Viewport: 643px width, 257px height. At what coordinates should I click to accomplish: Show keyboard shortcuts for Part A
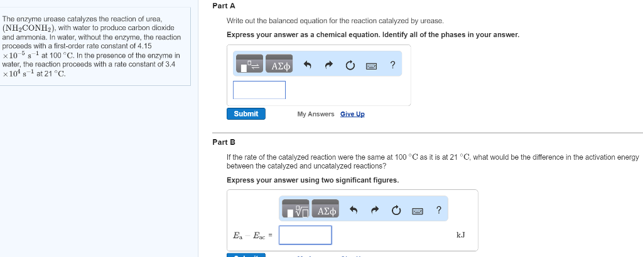pyautogui.click(x=372, y=65)
